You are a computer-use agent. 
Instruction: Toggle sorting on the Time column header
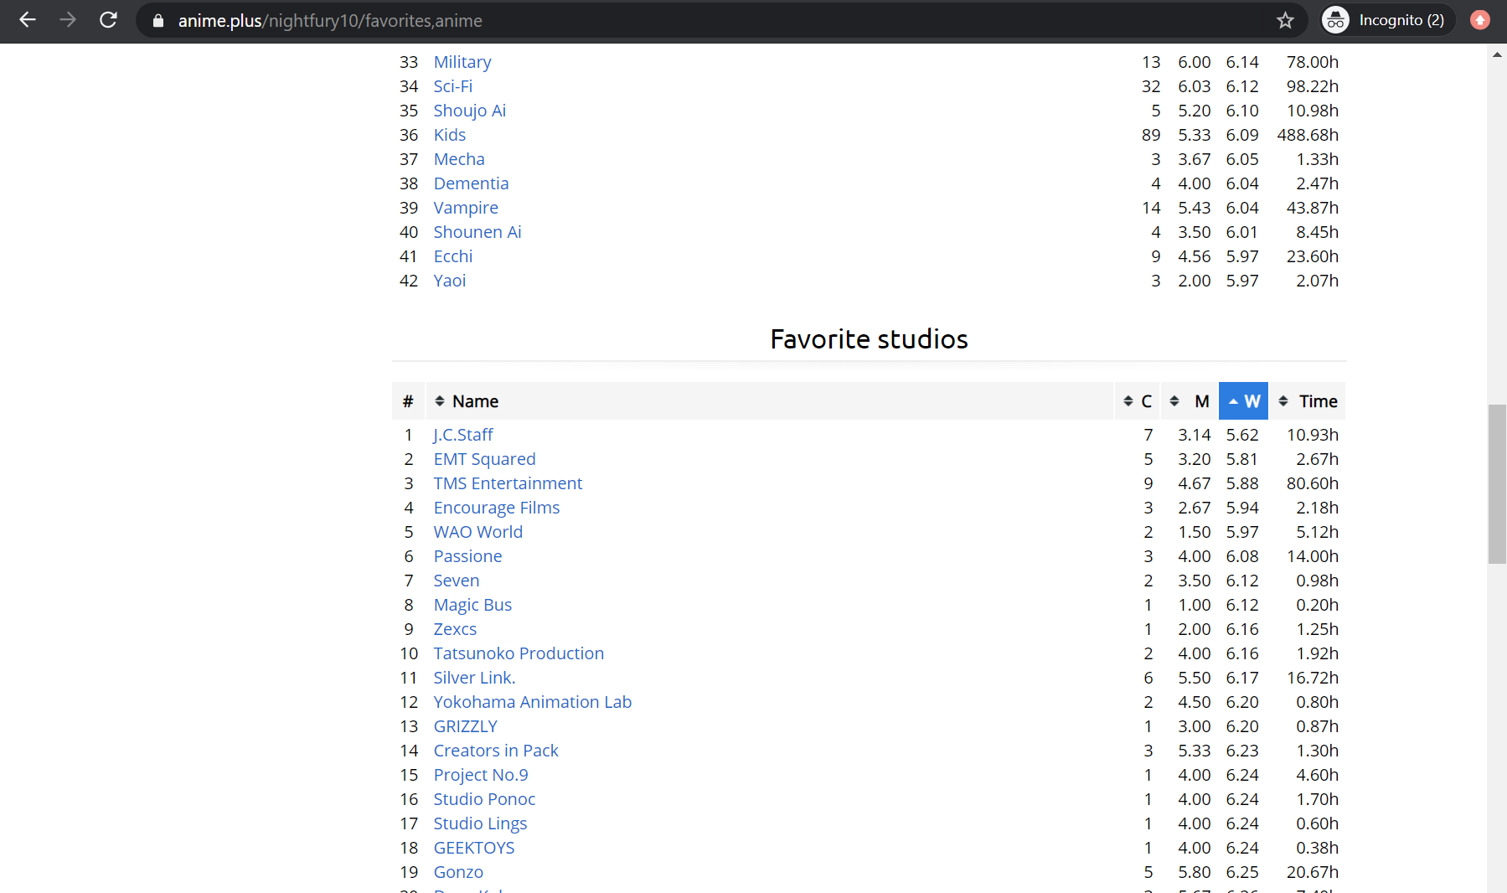[1317, 400]
